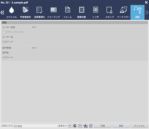The width and height of the screenshot is (149, 129).
Task: Click the 部門管理 オフ value
Action: coord(34,48)
